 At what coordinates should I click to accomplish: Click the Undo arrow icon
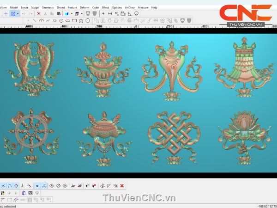click(24, 13)
